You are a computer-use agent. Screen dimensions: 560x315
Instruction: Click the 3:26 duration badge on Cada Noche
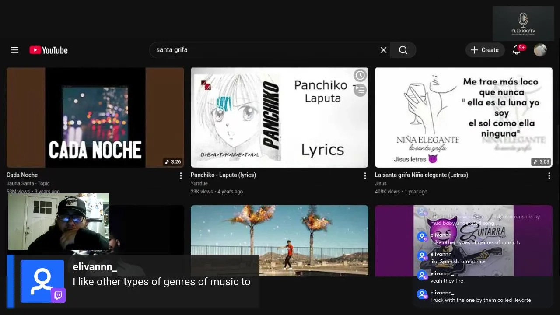[x=173, y=162]
